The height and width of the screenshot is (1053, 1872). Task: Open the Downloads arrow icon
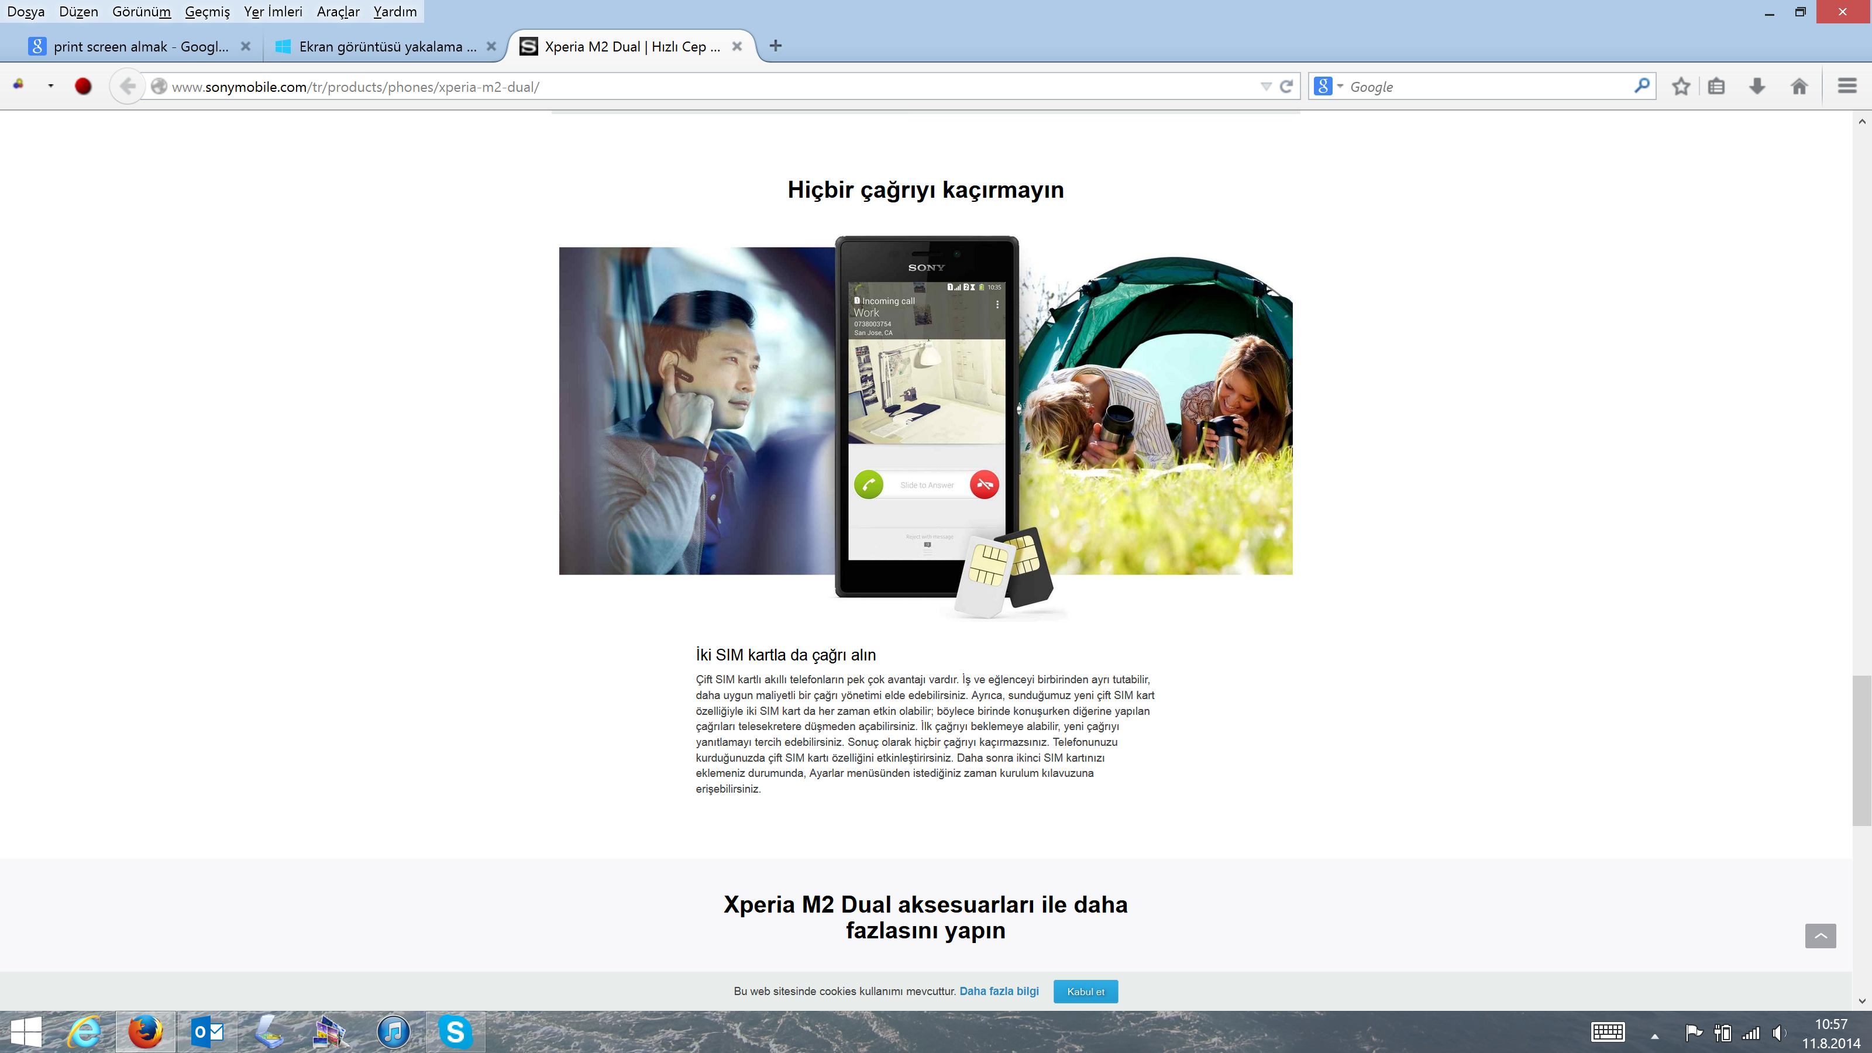pos(1757,87)
